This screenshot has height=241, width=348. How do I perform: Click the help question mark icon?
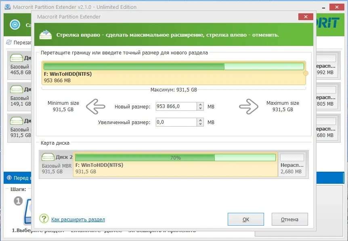[x=44, y=218]
